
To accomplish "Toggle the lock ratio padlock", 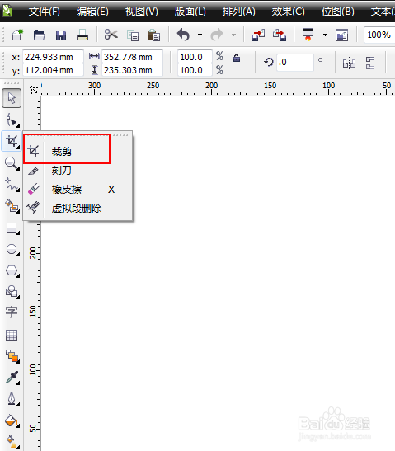I will coord(237,58).
